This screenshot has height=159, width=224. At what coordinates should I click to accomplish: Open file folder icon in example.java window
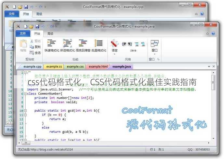pyautogui.click(x=31, y=27)
